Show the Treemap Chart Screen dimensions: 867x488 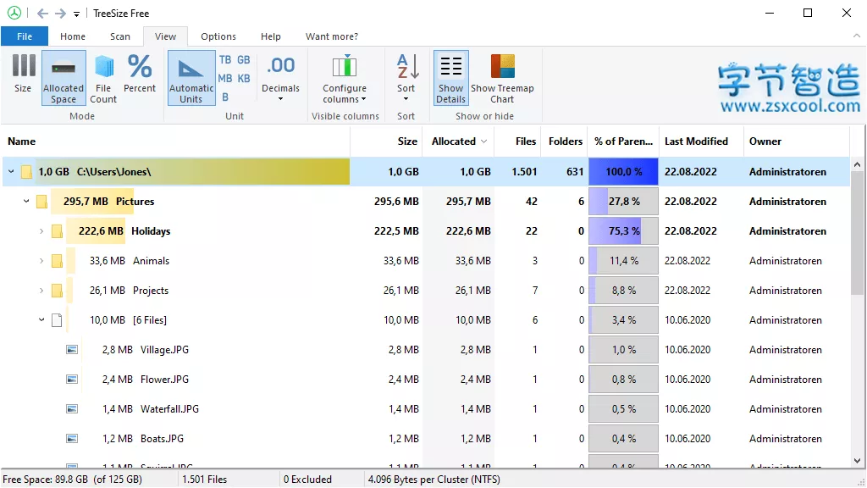[x=502, y=77]
